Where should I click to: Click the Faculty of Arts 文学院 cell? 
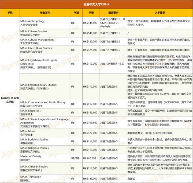[x=10, y=100]
